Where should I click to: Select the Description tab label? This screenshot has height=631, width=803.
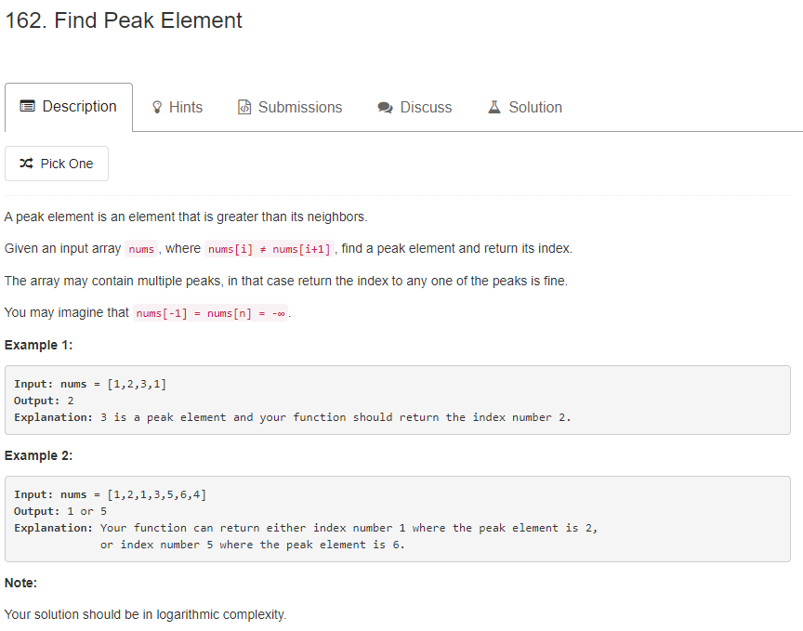pyautogui.click(x=80, y=107)
